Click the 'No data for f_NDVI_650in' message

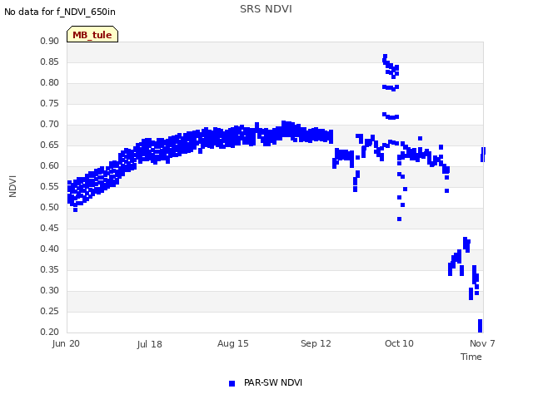tap(60, 12)
